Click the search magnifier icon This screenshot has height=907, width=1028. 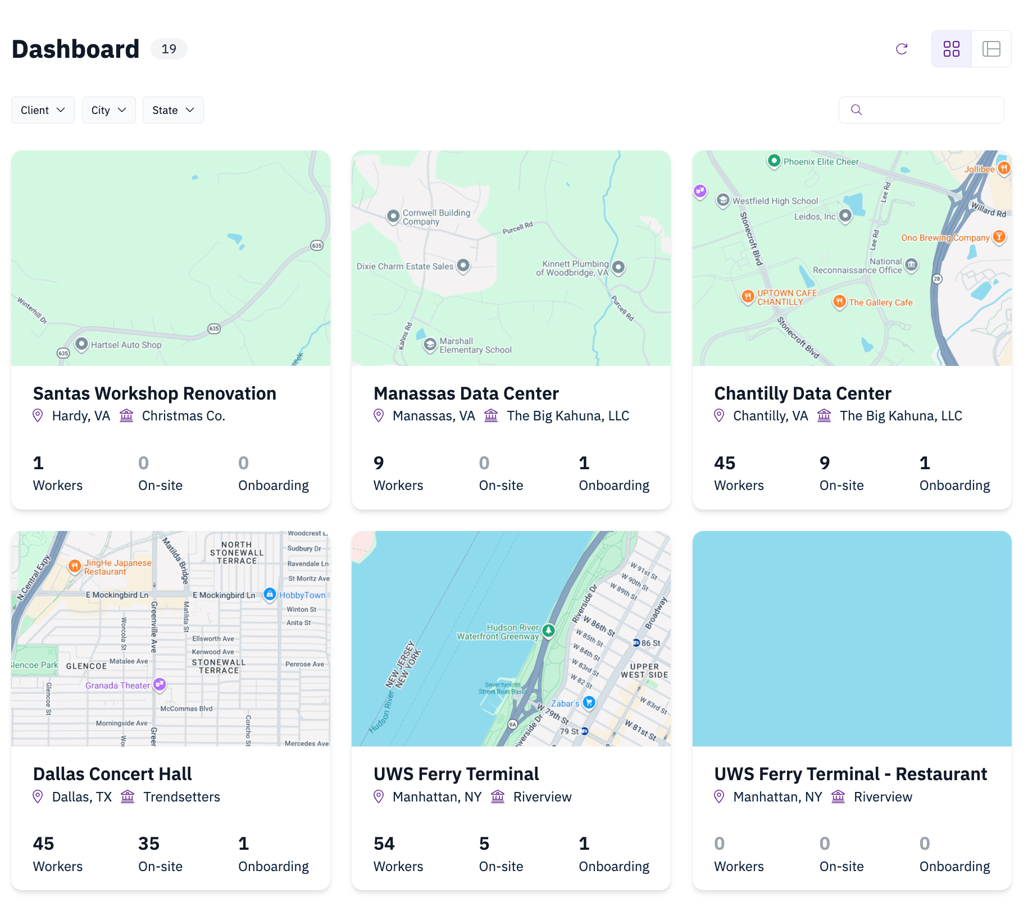856,110
